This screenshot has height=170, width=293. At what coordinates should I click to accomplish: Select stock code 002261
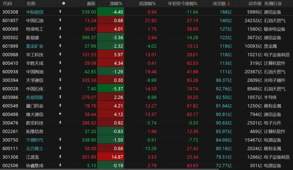click(x=10, y=131)
